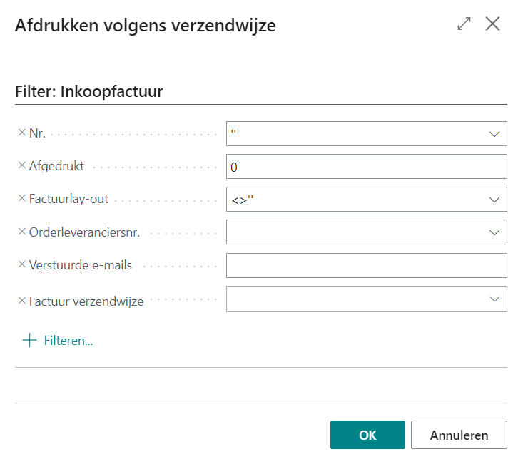The height and width of the screenshot is (464, 523).
Task: Remove the Nr. filter with its X icon
Action: click(x=21, y=133)
